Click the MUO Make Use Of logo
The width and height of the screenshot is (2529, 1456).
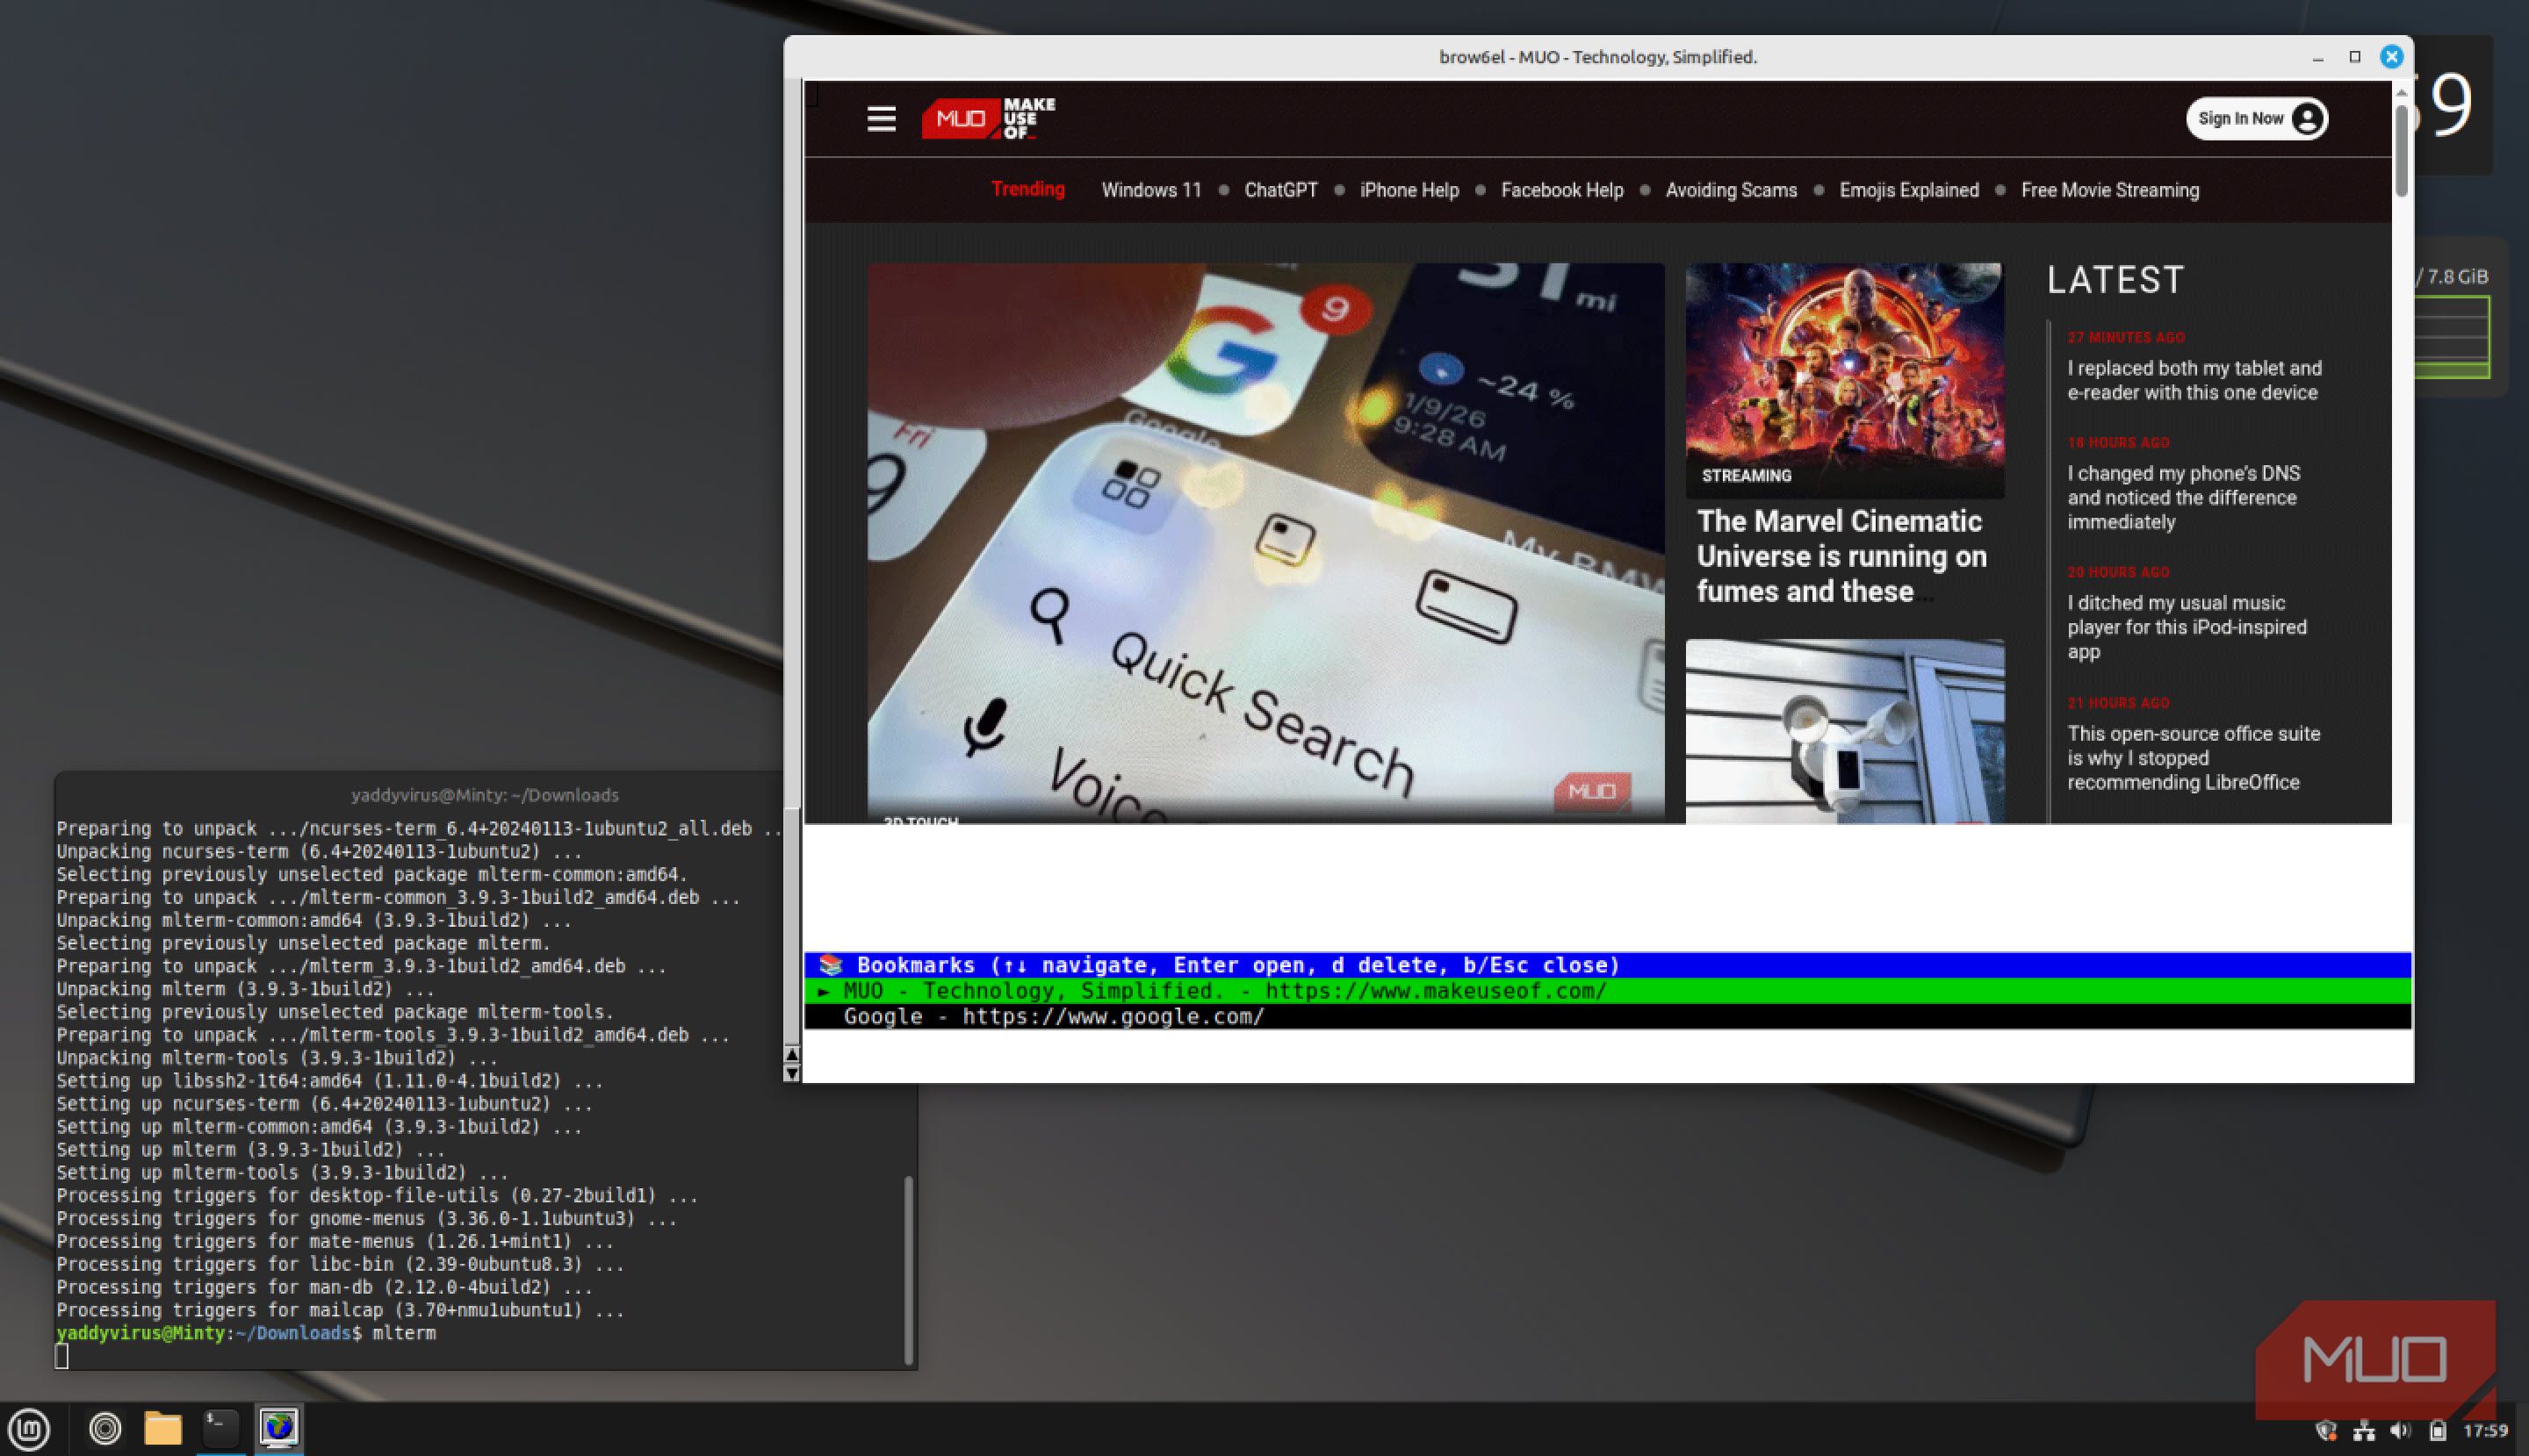point(989,118)
